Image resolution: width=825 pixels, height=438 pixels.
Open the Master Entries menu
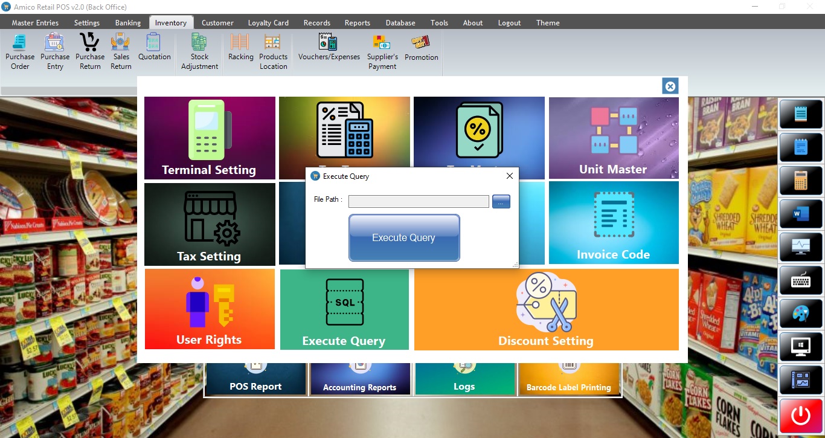[35, 23]
